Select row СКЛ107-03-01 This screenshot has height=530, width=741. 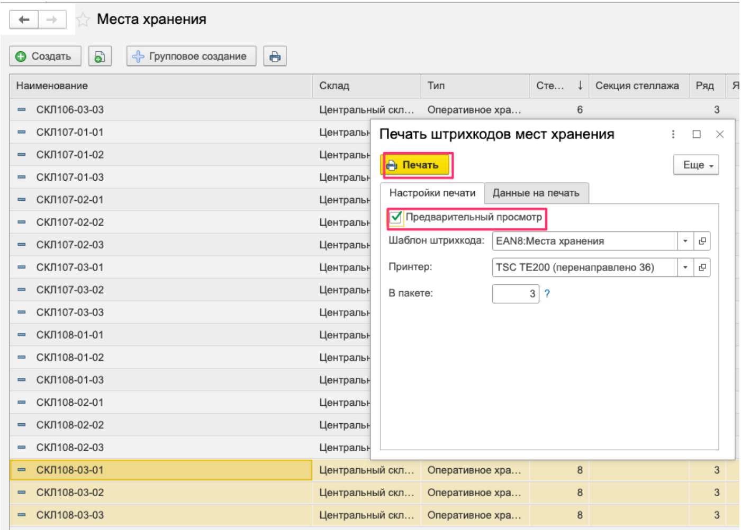[161, 267]
